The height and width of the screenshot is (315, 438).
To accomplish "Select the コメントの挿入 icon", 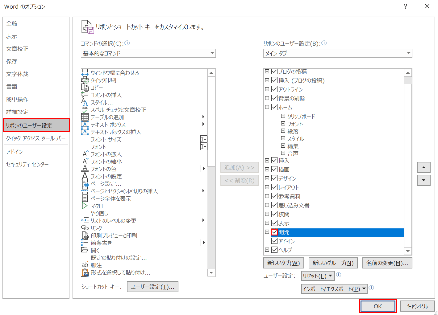I will click(85, 95).
